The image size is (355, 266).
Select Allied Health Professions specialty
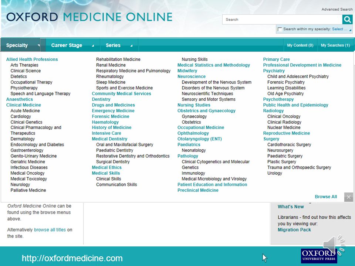[32, 59]
